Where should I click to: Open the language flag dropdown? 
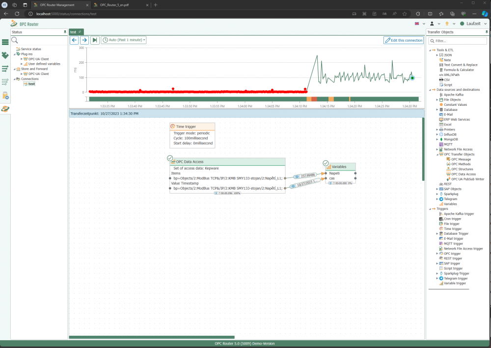click(x=420, y=24)
